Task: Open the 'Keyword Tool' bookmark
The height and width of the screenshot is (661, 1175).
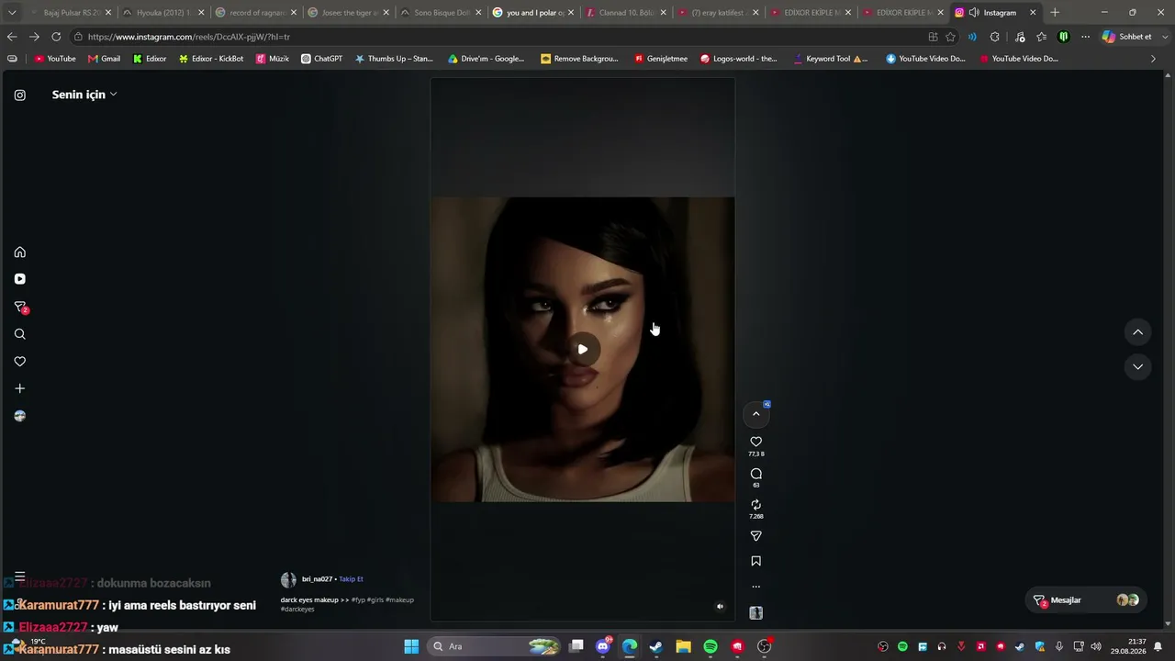Action: 831,59
